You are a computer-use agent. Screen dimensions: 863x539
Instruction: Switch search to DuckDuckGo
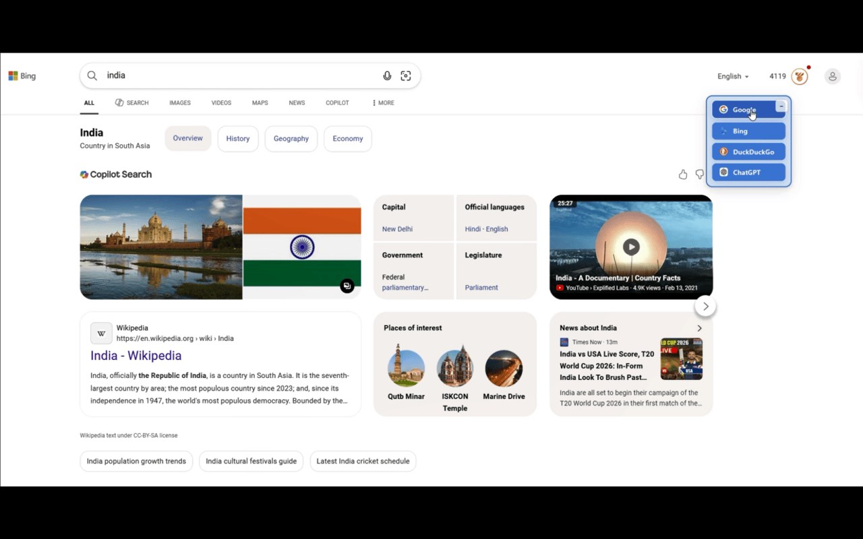[749, 152]
